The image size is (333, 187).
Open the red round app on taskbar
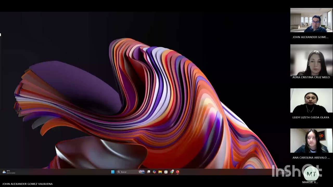pyautogui.click(x=177, y=172)
